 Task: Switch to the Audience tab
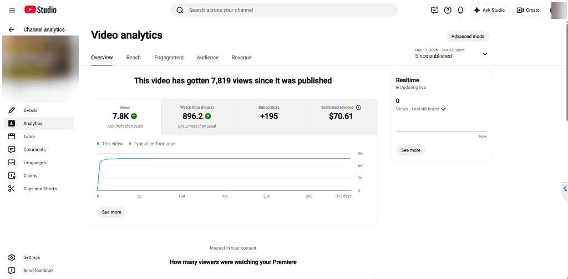click(x=207, y=57)
